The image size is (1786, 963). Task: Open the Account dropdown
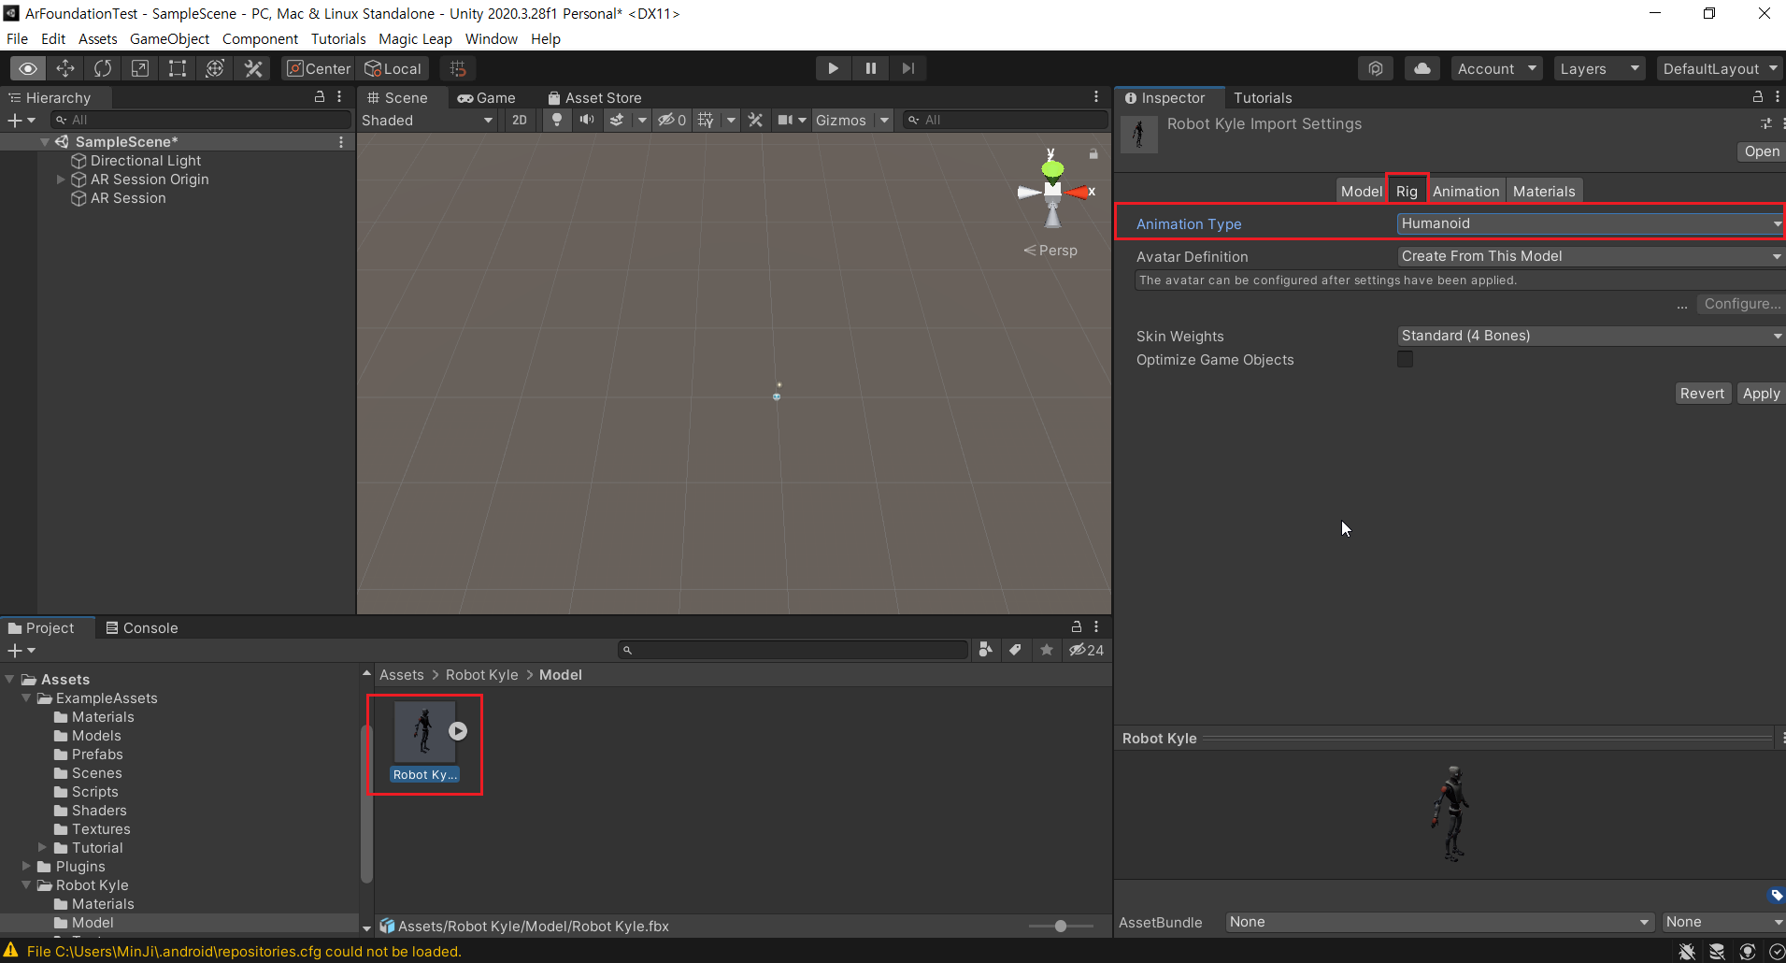tap(1496, 68)
